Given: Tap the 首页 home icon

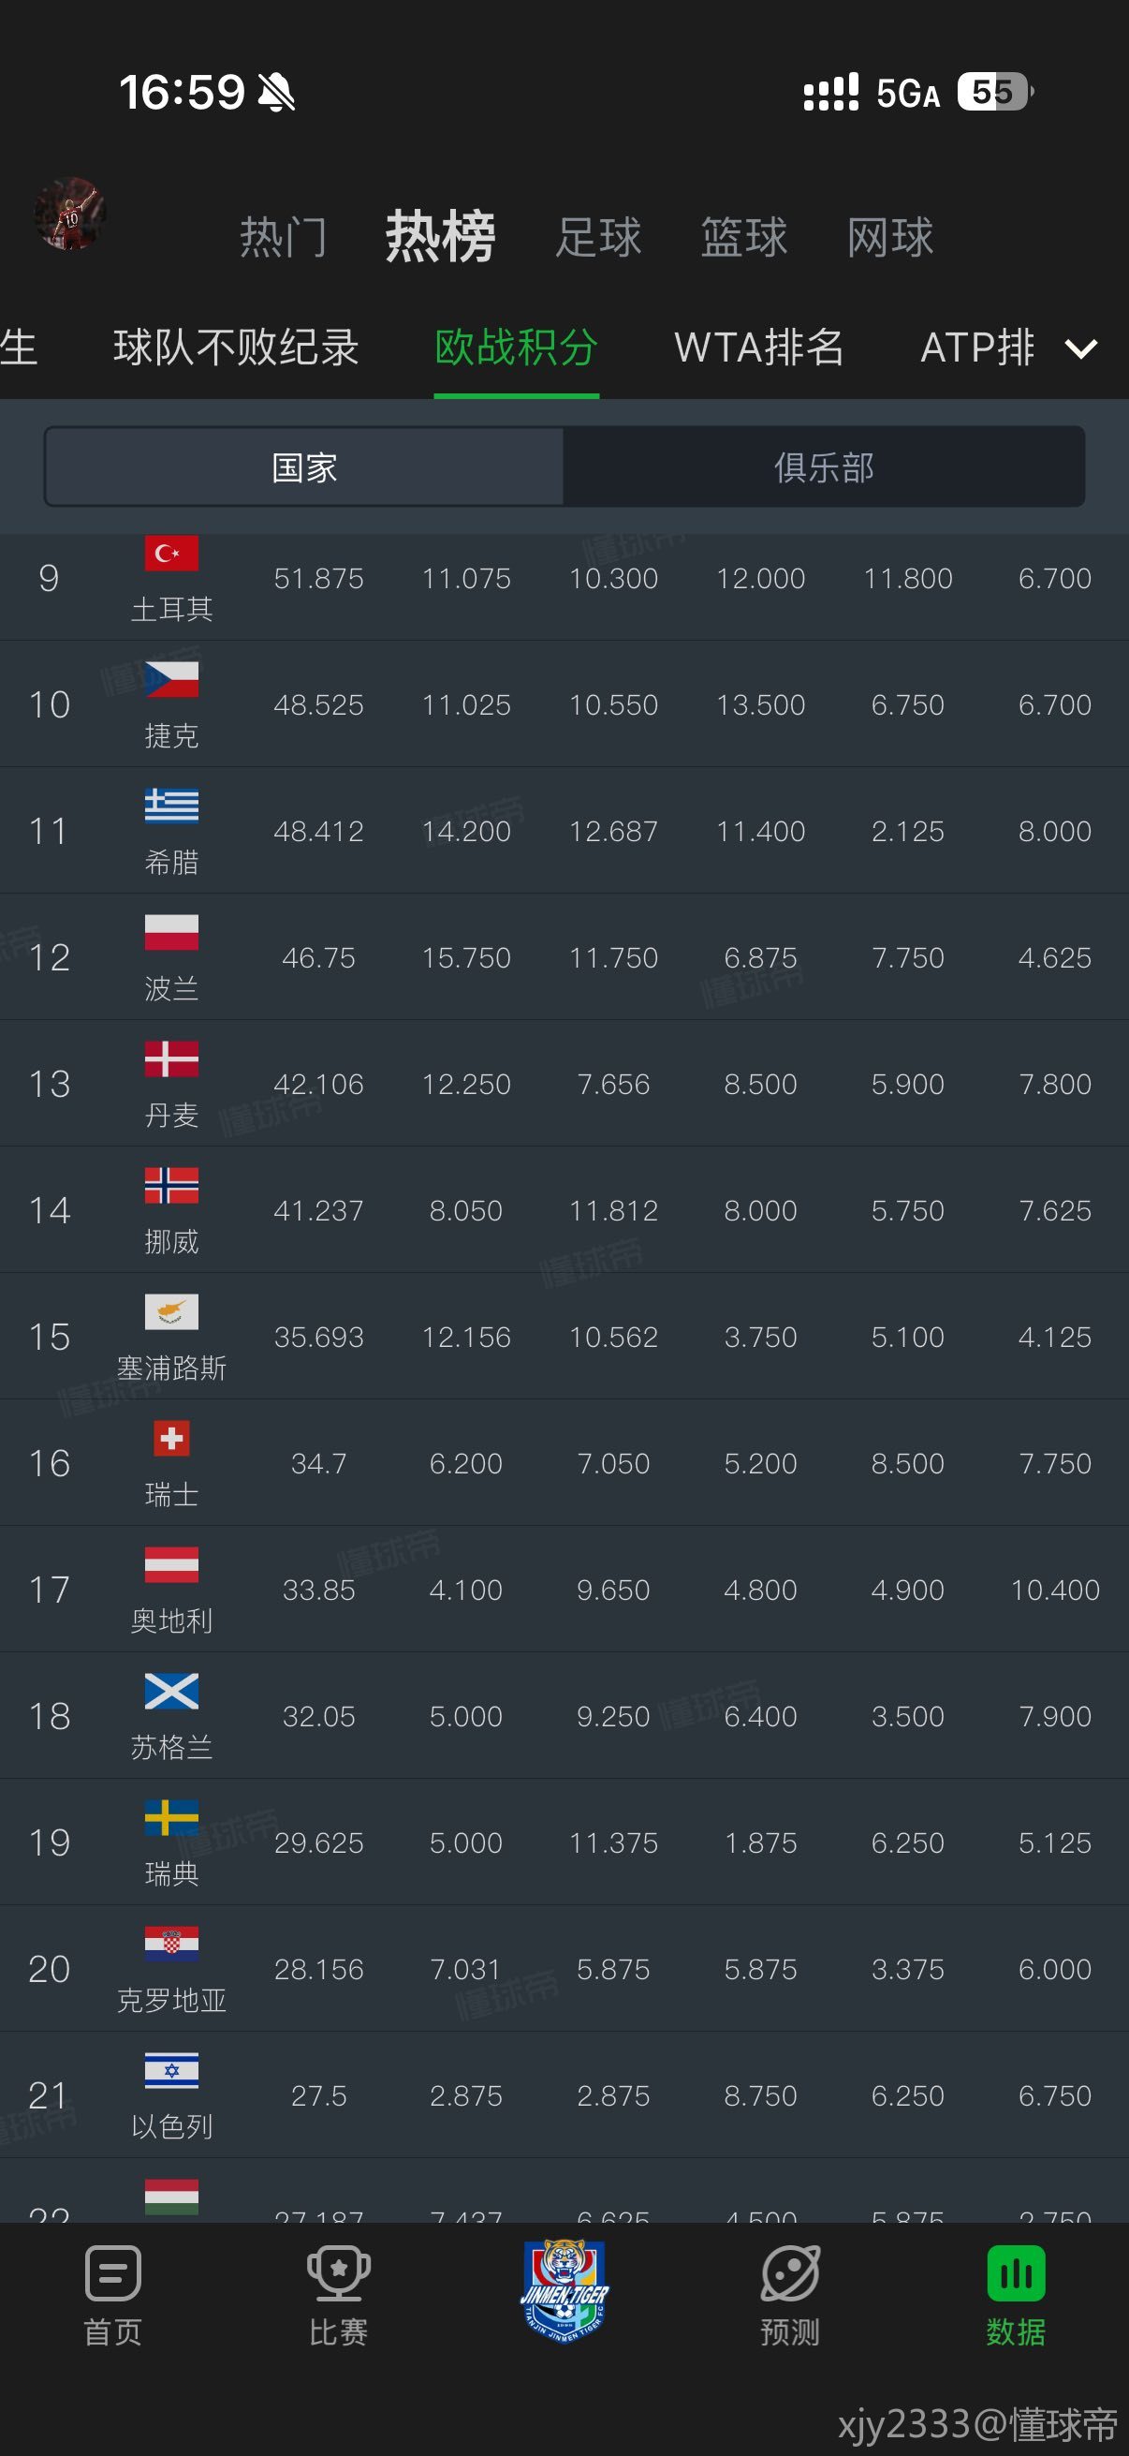Looking at the screenshot, I should (112, 2274).
